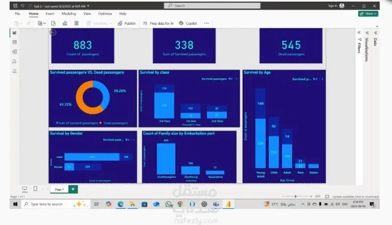Click the Survival by Age chart title
The image size is (392, 225).
257,72
